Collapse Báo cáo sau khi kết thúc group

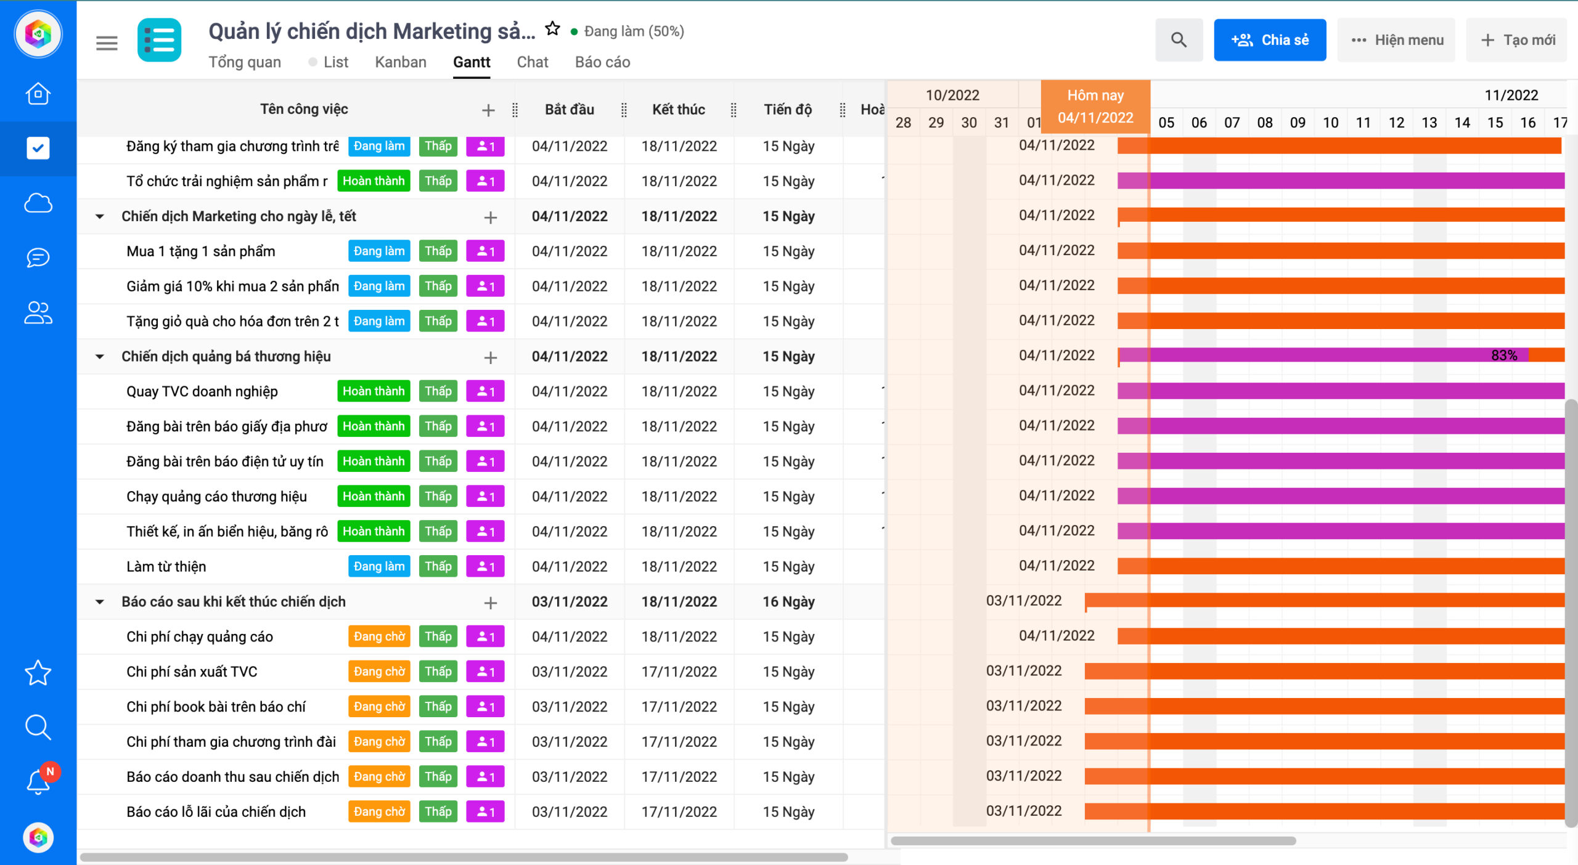click(x=99, y=601)
